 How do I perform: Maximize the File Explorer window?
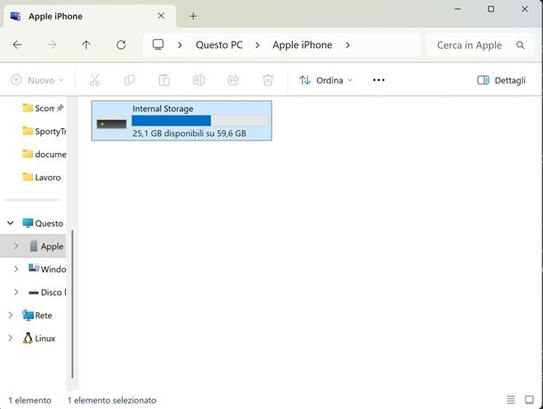coord(490,9)
